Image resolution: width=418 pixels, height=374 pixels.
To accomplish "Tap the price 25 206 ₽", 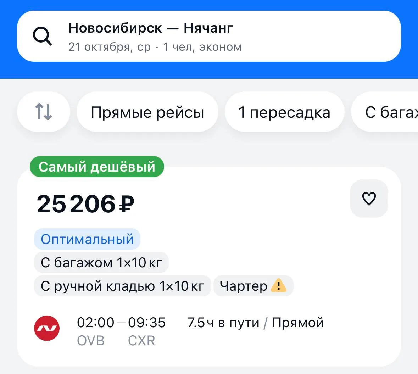I will click(85, 204).
